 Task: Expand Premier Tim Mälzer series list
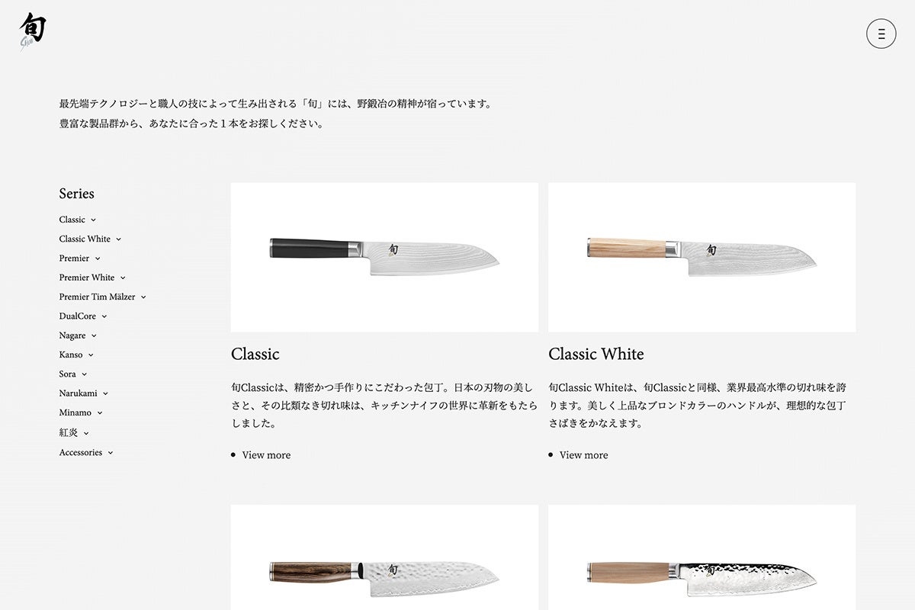pos(103,297)
